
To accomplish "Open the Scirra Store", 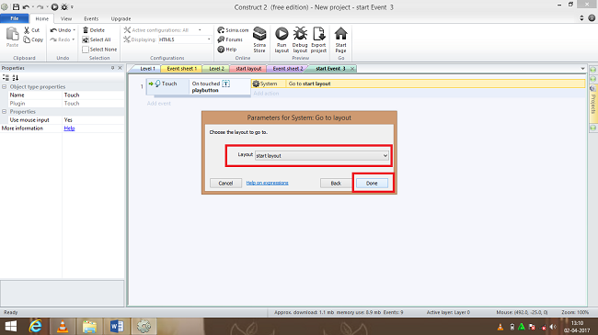I will 259,39.
